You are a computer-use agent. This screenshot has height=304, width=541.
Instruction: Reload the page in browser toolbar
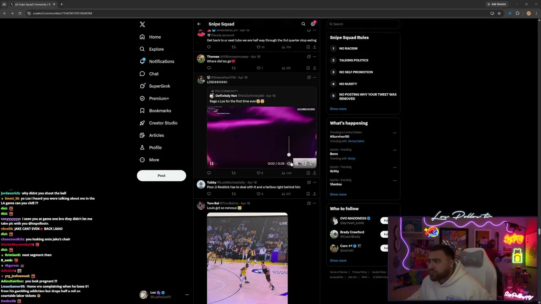(19, 13)
